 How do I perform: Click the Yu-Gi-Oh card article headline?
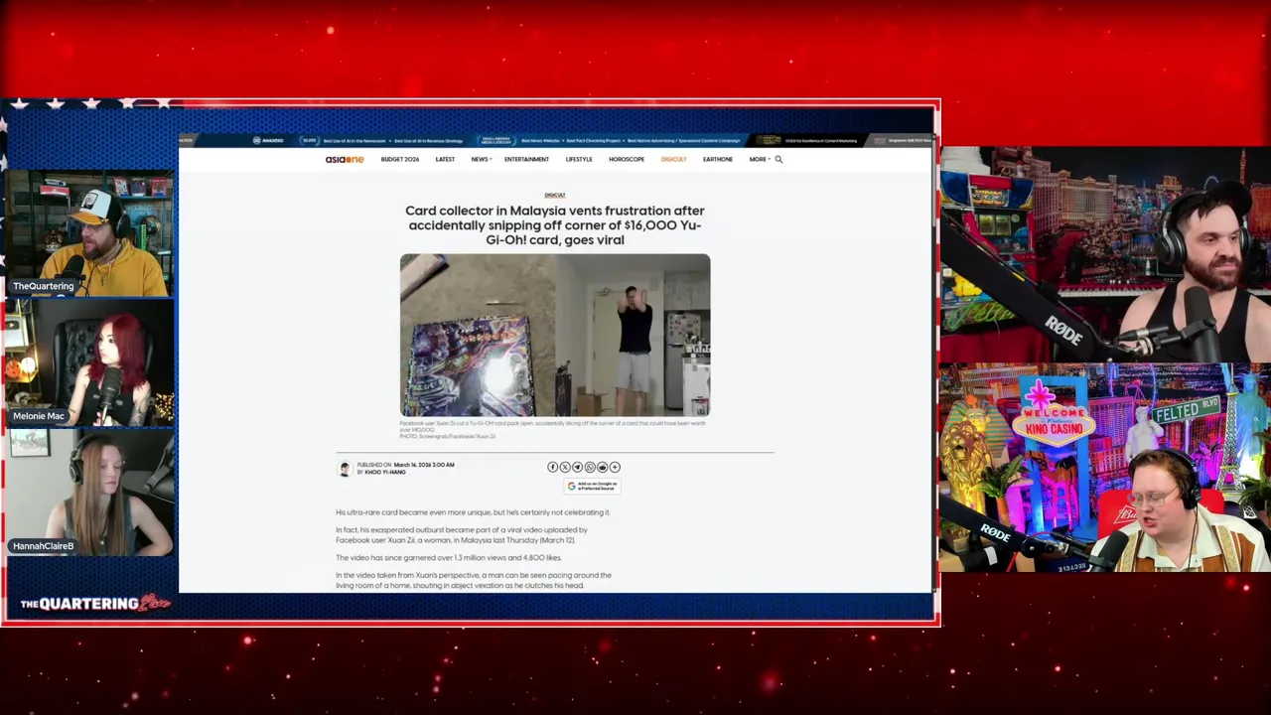[x=555, y=225]
